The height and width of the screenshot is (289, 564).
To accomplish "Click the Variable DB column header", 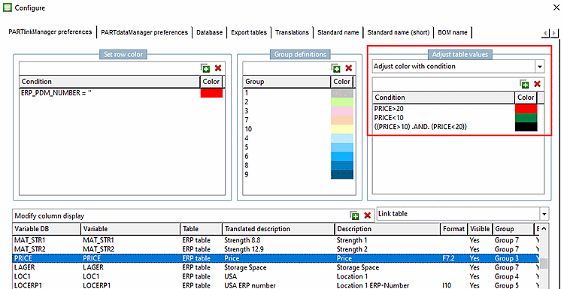I will pyautogui.click(x=47, y=229).
